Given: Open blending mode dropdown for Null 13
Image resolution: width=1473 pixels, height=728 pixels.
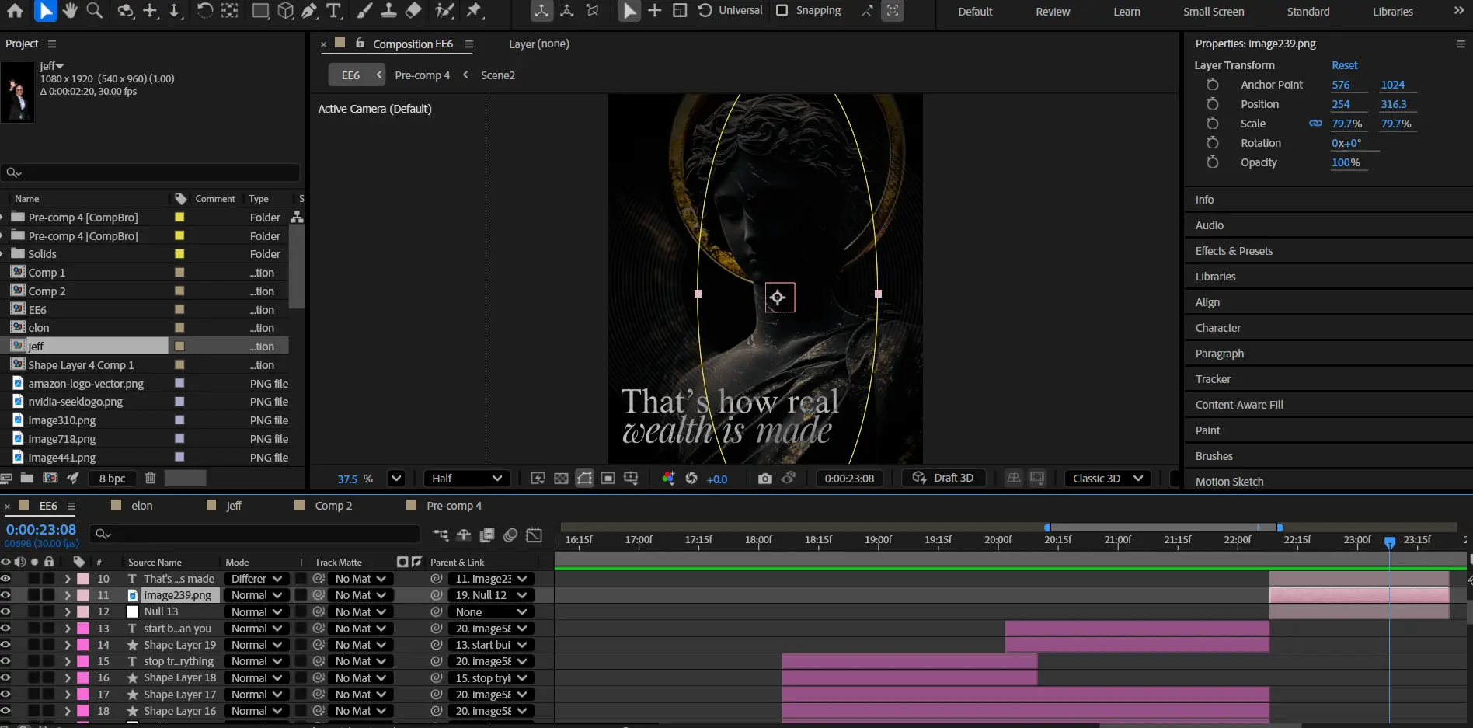Looking at the screenshot, I should pyautogui.click(x=256, y=612).
